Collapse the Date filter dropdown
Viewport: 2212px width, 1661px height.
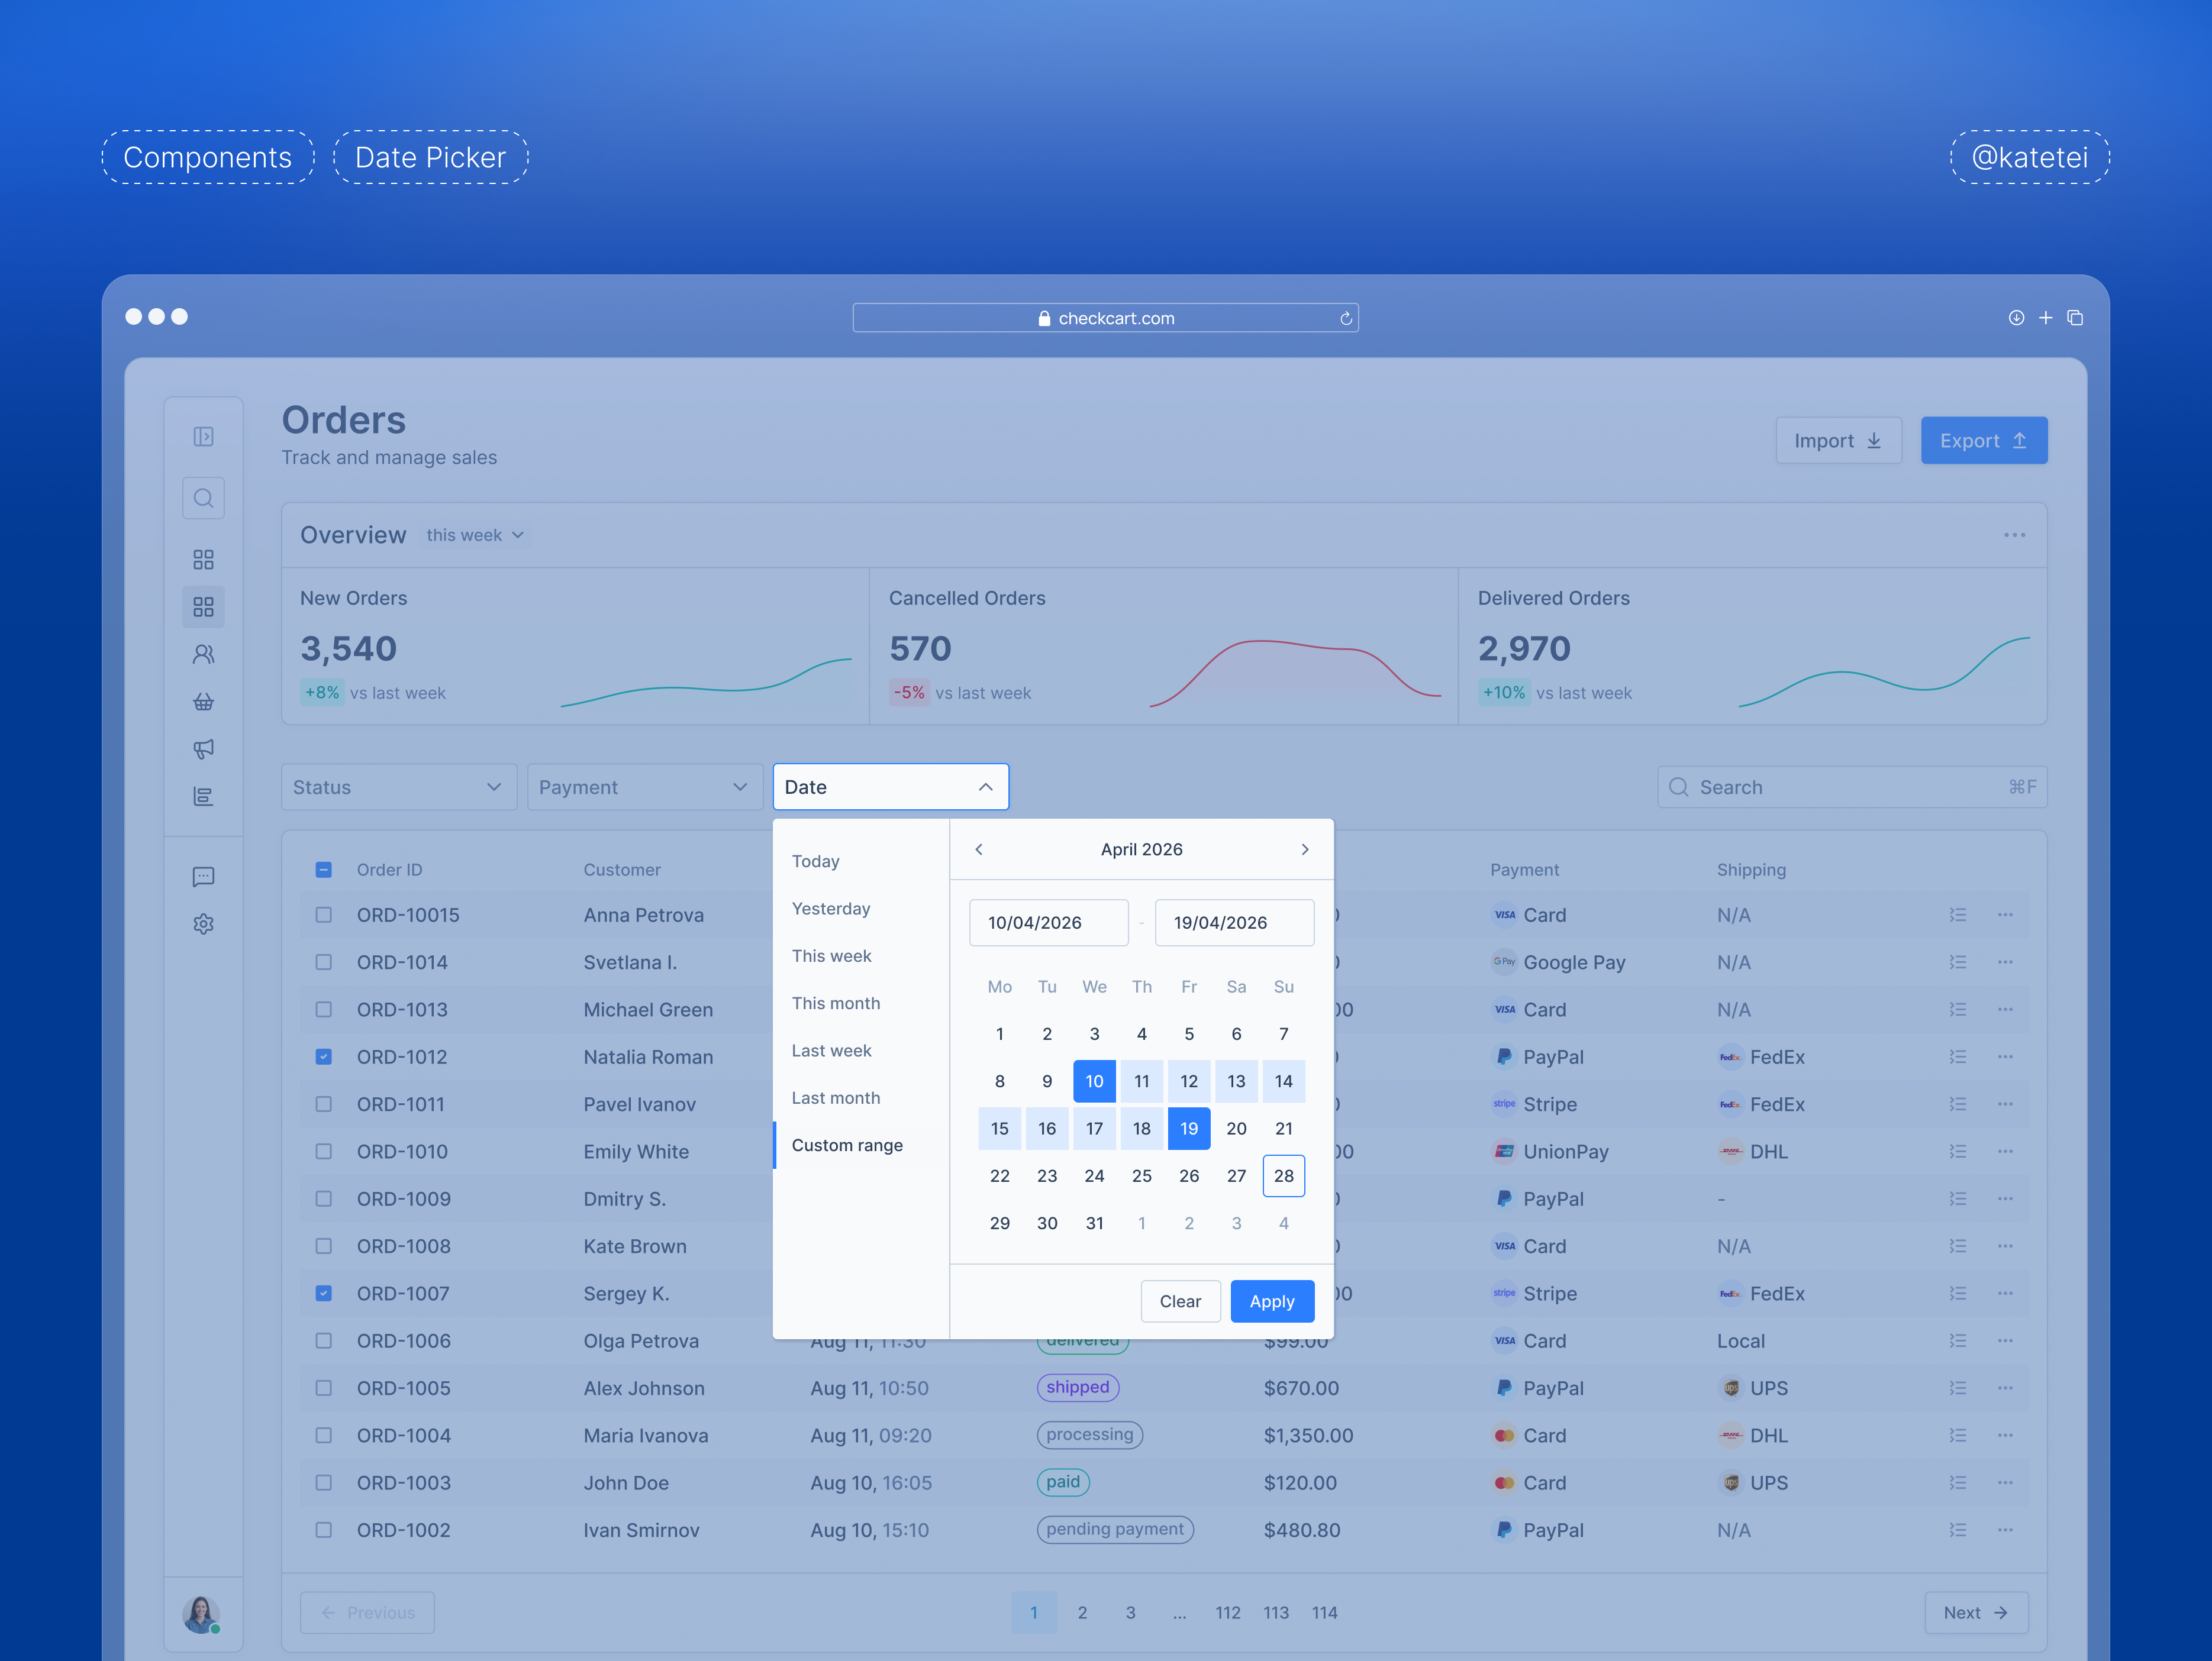(890, 787)
